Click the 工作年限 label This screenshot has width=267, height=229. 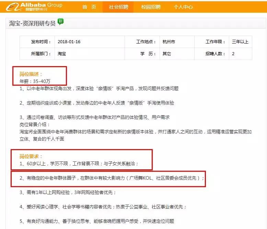click(215, 42)
